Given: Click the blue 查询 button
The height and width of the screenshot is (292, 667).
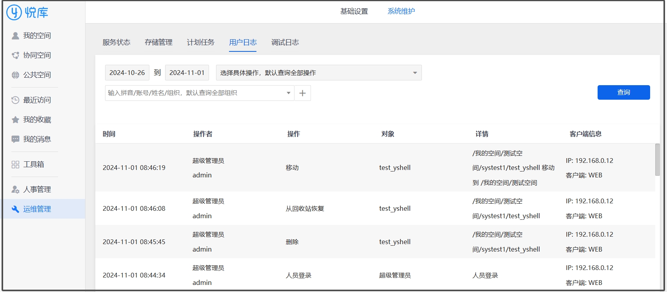Looking at the screenshot, I should tap(623, 92).
